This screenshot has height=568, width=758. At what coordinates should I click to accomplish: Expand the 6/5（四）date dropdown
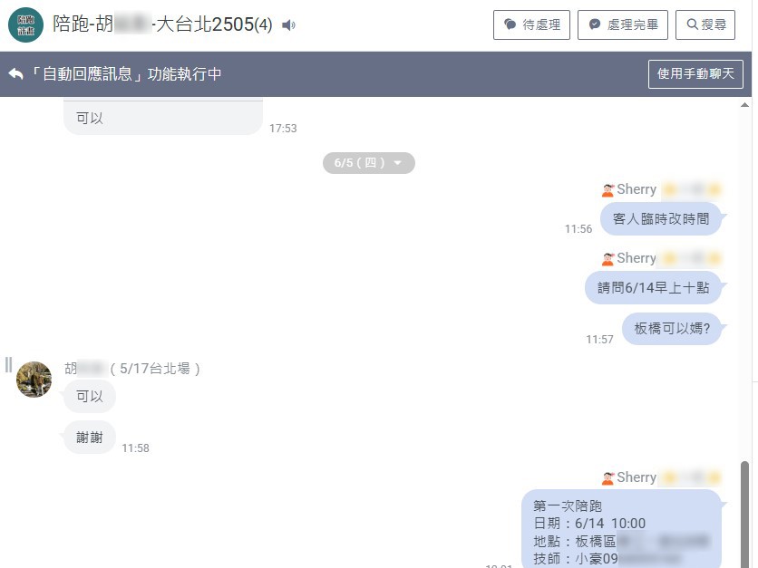pyautogui.click(x=369, y=163)
